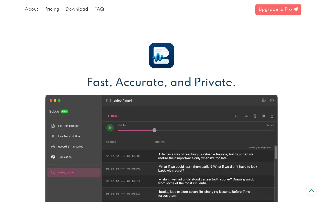The height and width of the screenshot is (202, 323).
Task: Open the FAQ menu item
Action: [99, 9]
